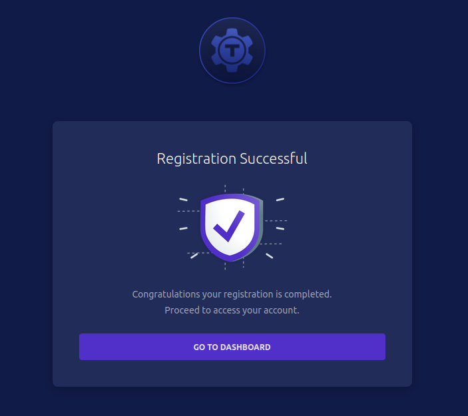
Task: Click the white ray dash lower-left of shield
Action: click(x=194, y=256)
